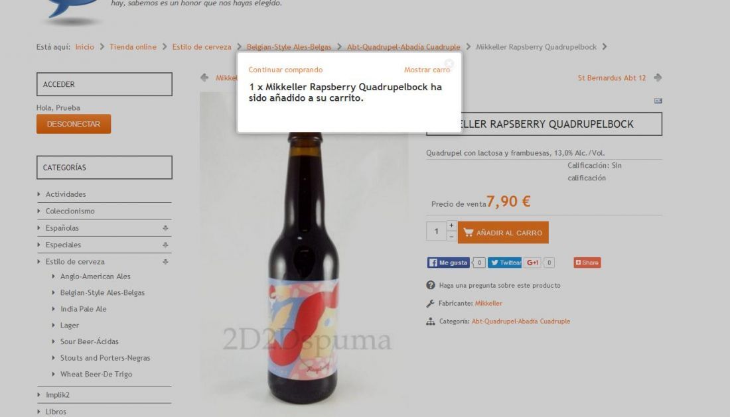The height and width of the screenshot is (417, 730).
Task: Click the quantity input field
Action: (436, 231)
